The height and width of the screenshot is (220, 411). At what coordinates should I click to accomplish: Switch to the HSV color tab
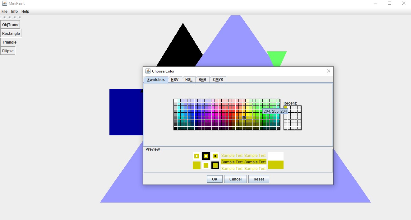(175, 79)
